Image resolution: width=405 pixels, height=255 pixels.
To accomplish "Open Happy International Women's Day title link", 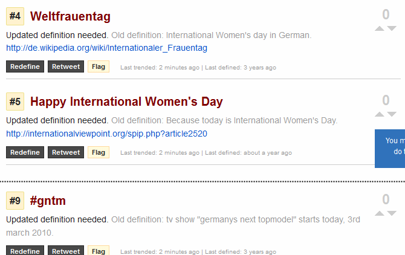I will pyautogui.click(x=126, y=102).
